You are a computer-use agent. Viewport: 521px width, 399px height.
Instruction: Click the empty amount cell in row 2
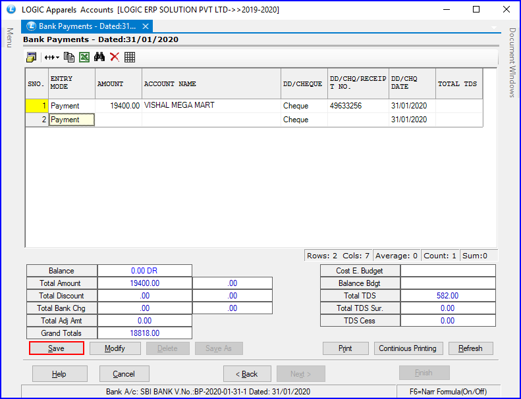point(119,120)
